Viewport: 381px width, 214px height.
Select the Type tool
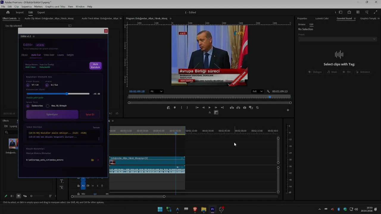point(62,181)
